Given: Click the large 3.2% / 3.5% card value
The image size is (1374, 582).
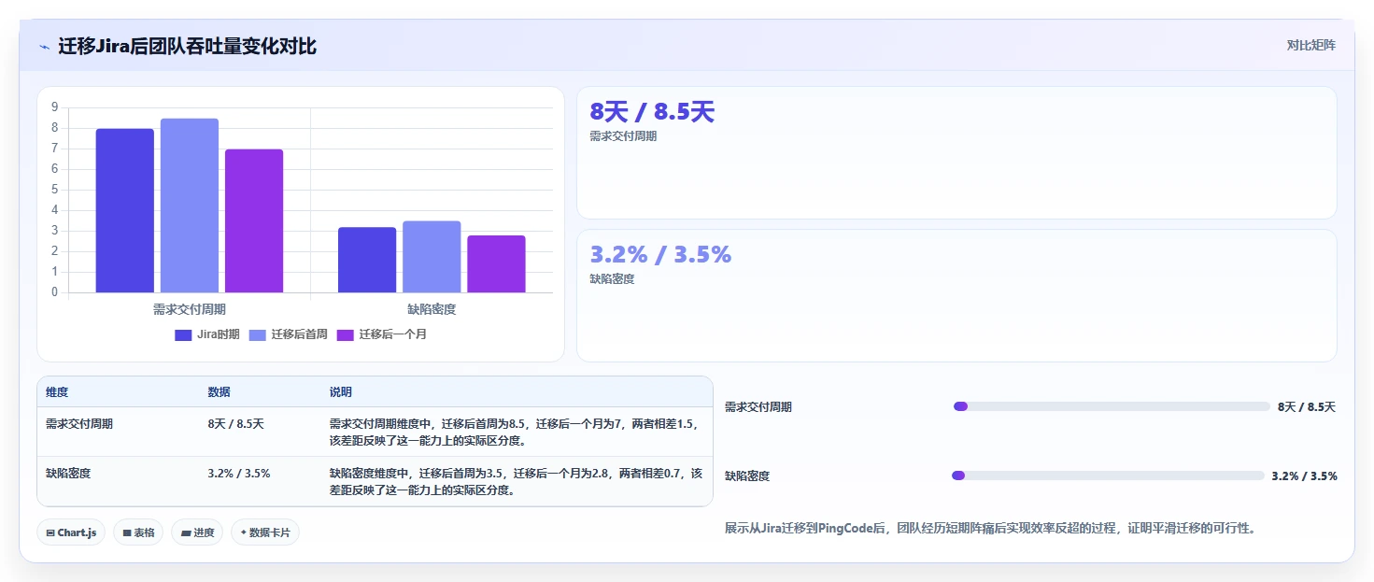Looking at the screenshot, I should tap(660, 254).
